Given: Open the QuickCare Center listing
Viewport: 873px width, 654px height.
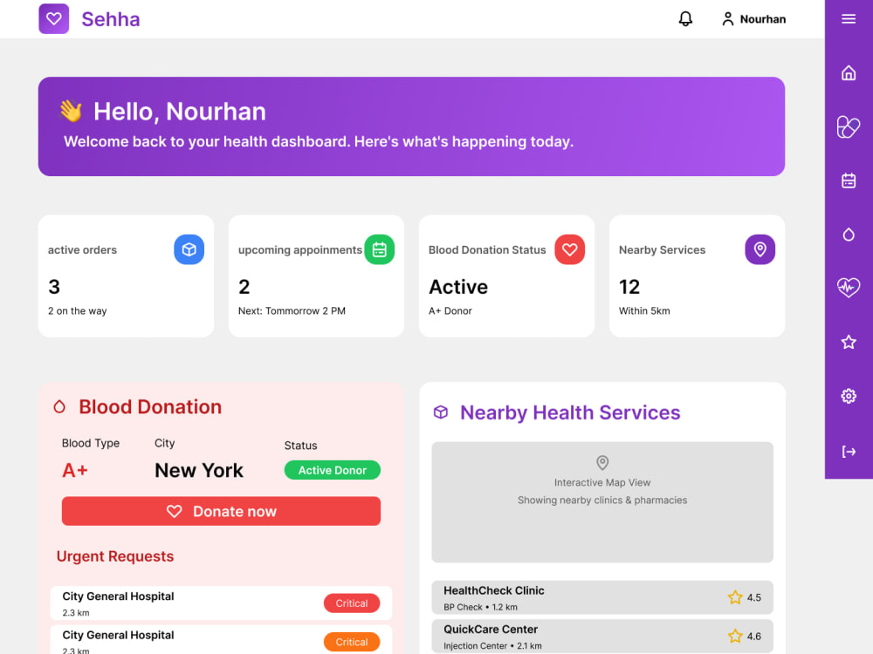Looking at the screenshot, I should point(602,636).
